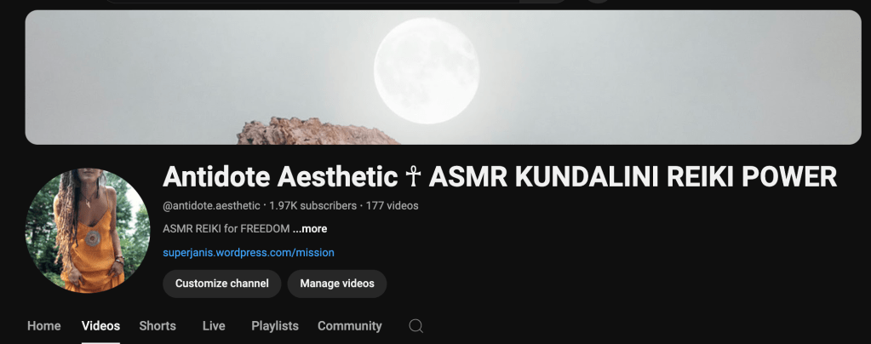
Task: Open the Shorts tab
Action: [158, 325]
